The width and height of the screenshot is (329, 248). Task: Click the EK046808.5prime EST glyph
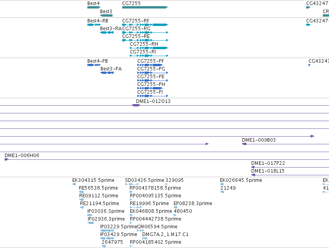point(131,215)
